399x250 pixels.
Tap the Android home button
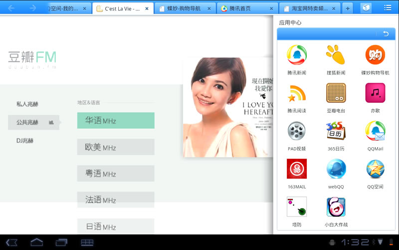36,242
